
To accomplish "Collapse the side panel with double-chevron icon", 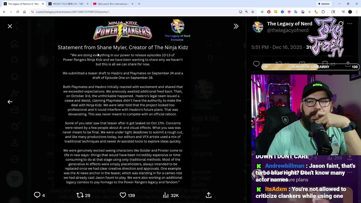I will [x=236, y=26].
